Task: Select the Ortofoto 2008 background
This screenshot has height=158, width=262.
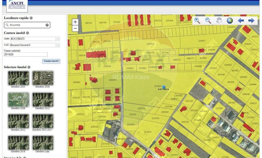Action: pos(43,78)
